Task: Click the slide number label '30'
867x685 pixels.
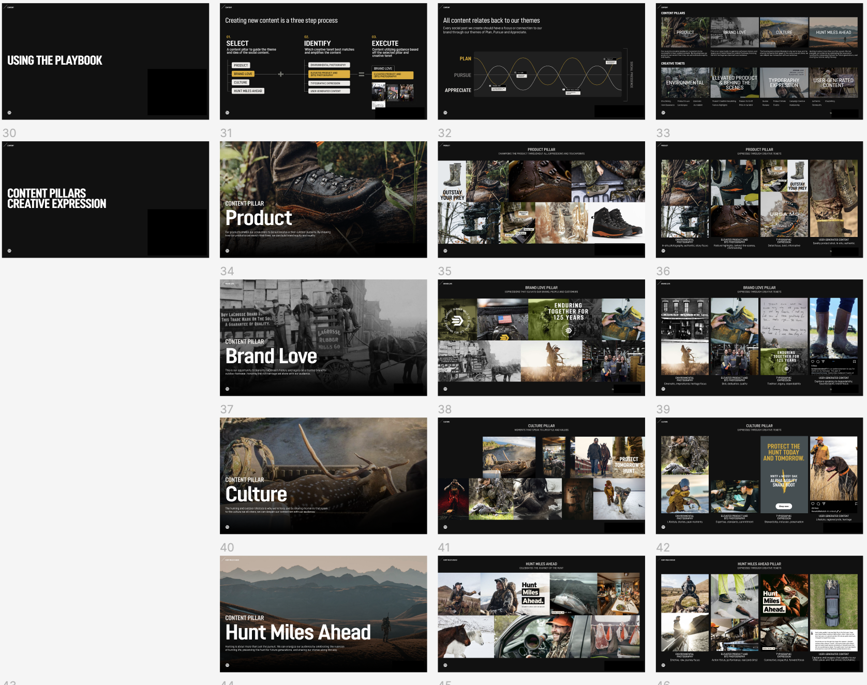Action: tap(9, 133)
